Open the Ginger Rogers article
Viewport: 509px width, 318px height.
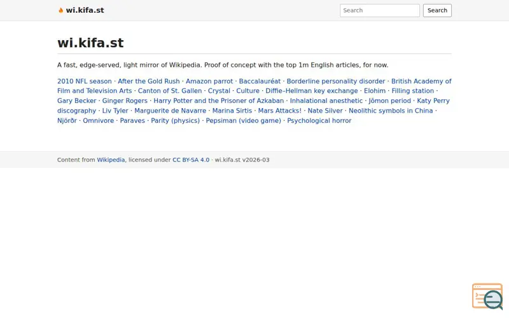click(x=125, y=101)
